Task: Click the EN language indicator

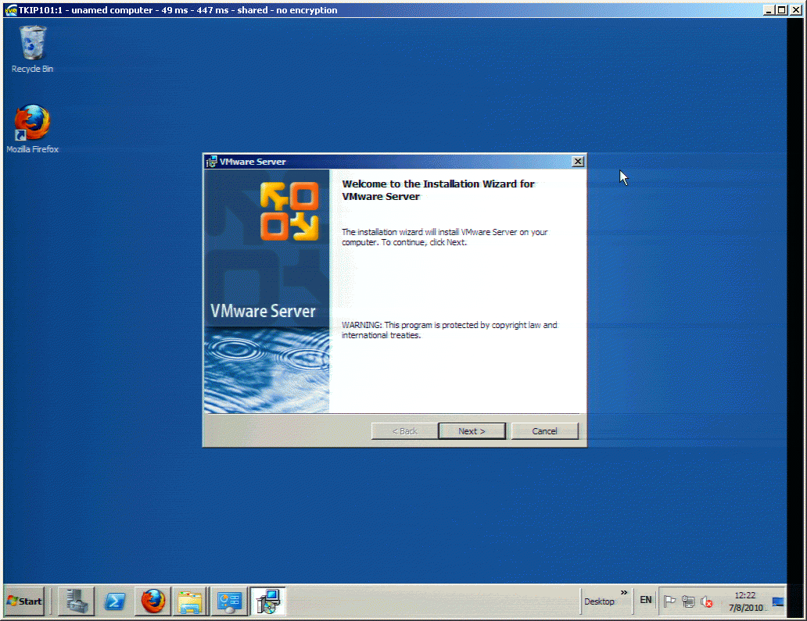Action: [645, 600]
